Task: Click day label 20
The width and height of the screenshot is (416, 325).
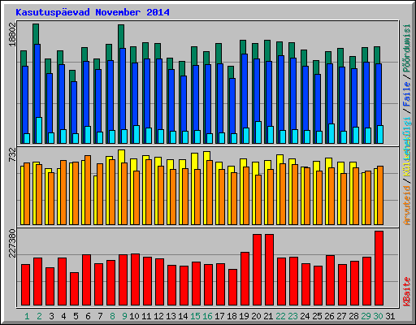Action: (x=256, y=316)
